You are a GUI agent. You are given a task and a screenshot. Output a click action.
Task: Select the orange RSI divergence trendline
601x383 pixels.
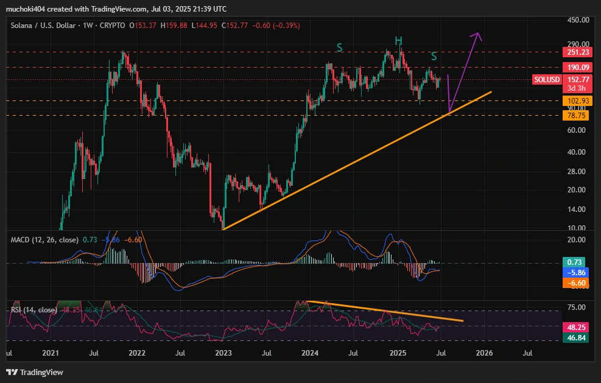click(390, 311)
